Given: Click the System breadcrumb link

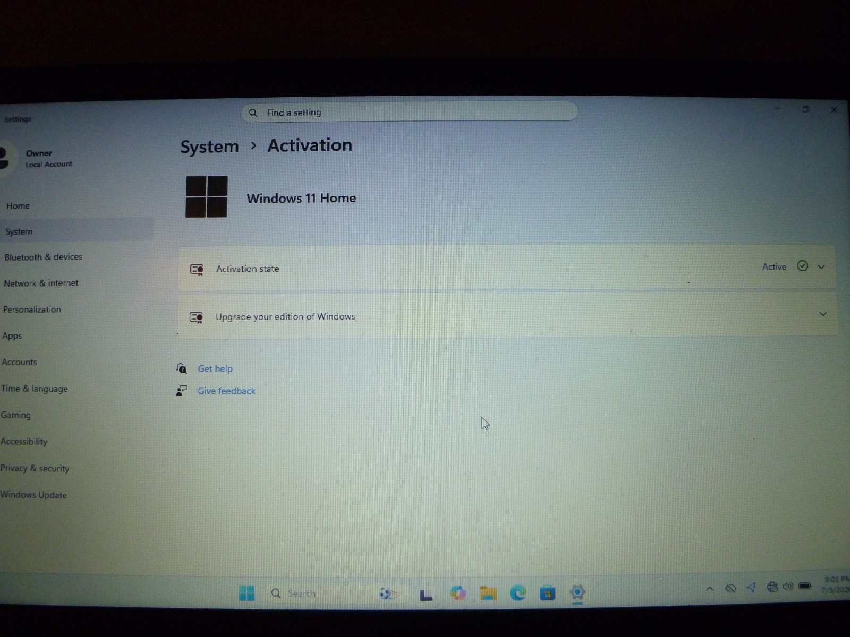Looking at the screenshot, I should pyautogui.click(x=209, y=147).
